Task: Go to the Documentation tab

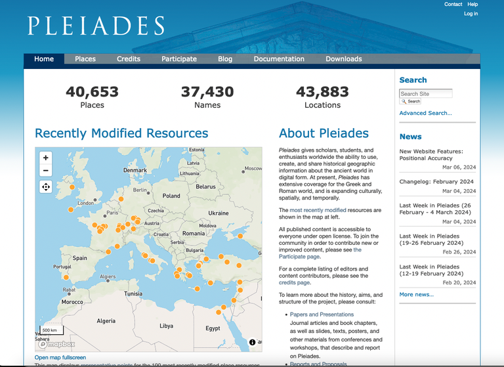Action: tap(279, 59)
